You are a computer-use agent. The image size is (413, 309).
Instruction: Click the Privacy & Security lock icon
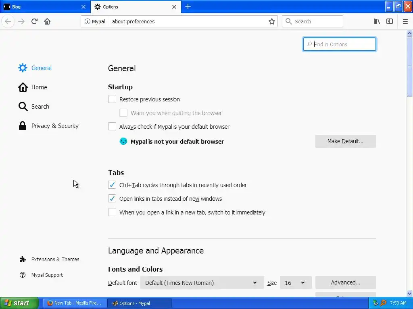click(23, 126)
